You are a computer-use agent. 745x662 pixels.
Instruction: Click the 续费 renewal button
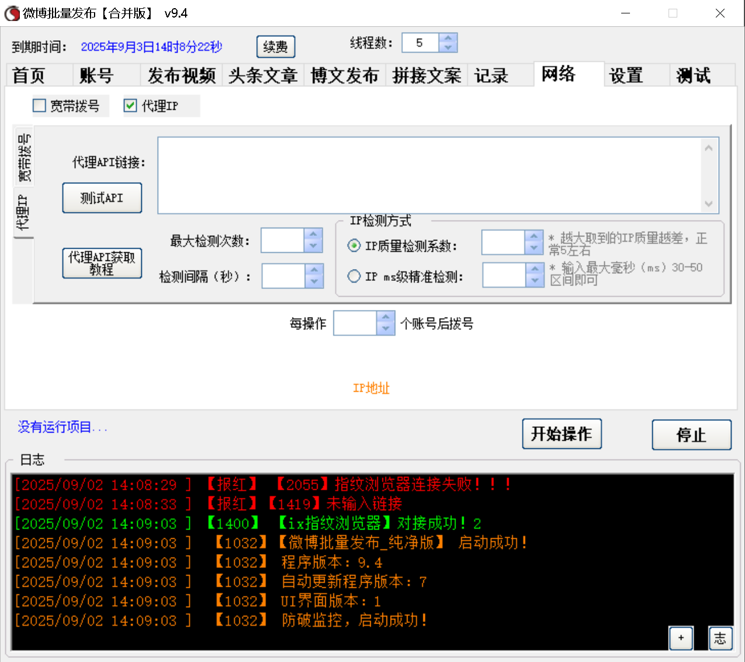(x=276, y=46)
